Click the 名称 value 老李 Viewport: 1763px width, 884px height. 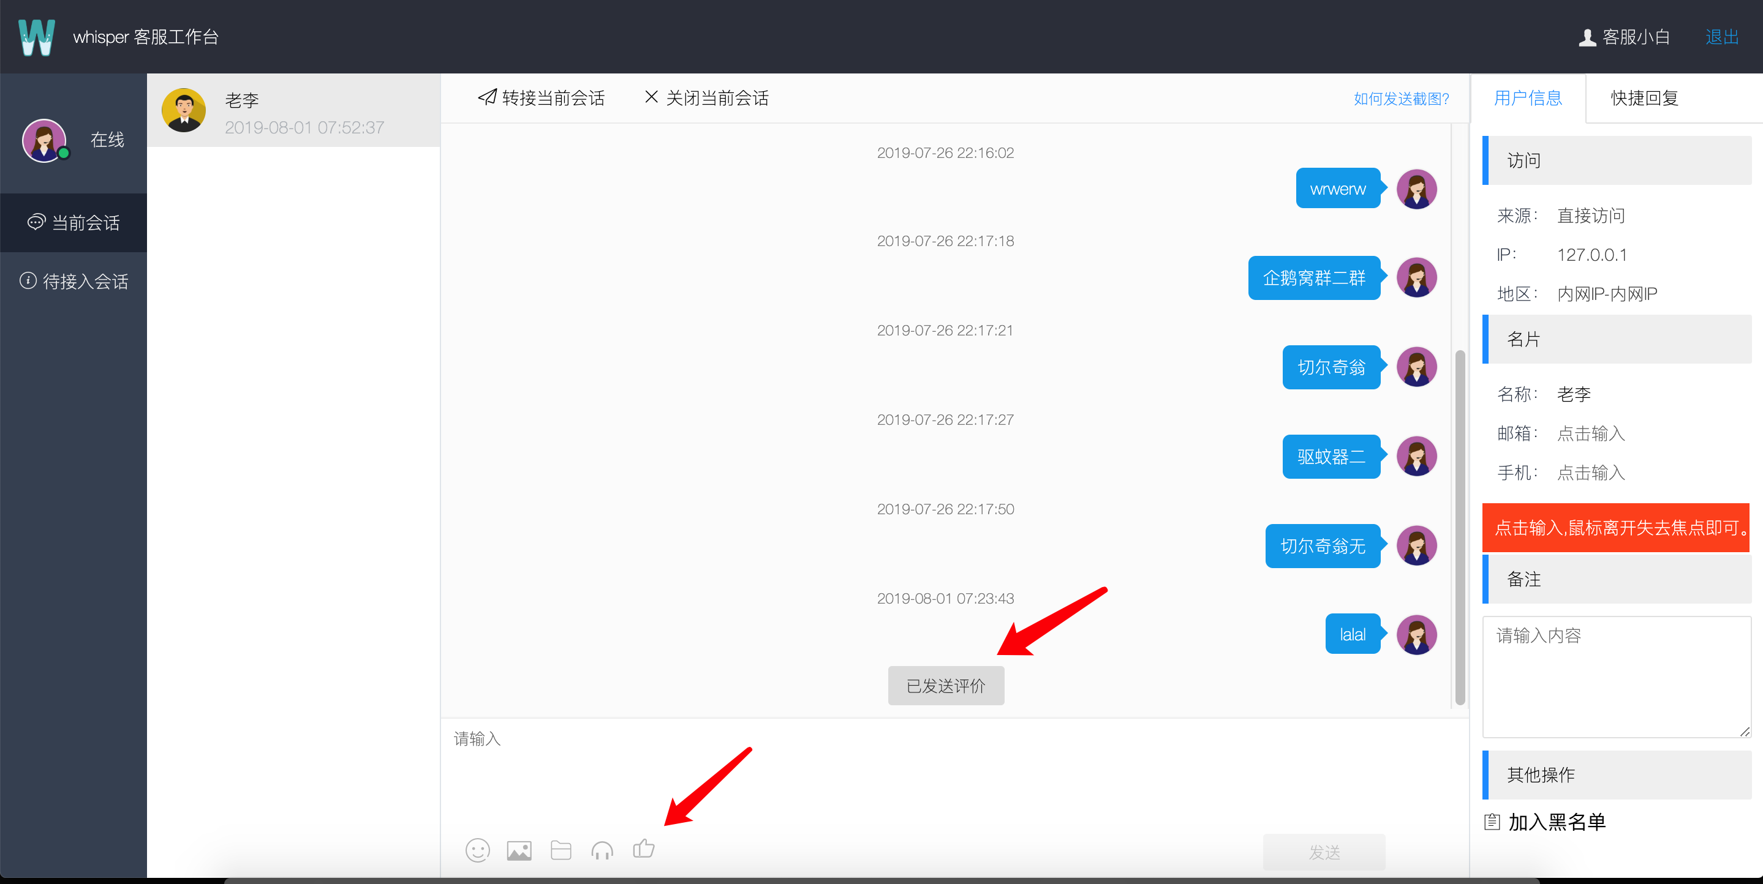click(x=1574, y=395)
